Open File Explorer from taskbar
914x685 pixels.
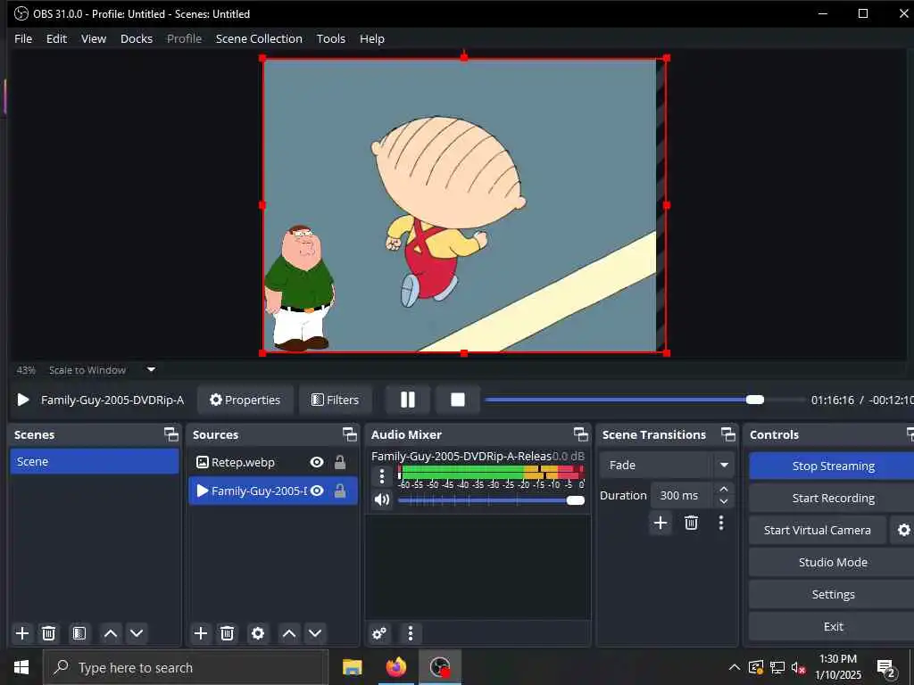point(352,667)
